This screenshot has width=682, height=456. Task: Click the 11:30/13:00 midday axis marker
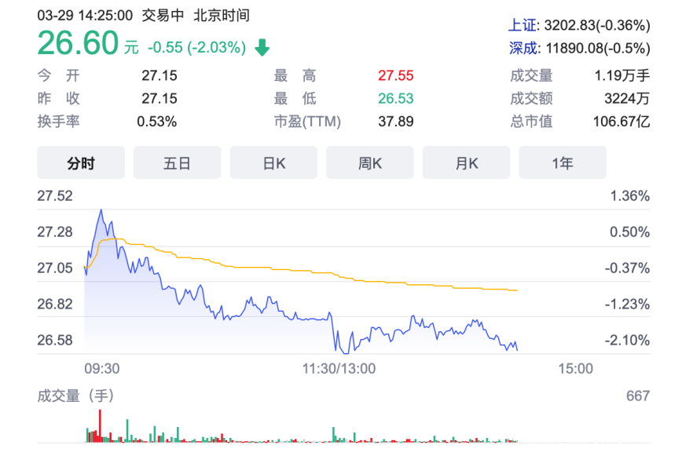coord(339,368)
